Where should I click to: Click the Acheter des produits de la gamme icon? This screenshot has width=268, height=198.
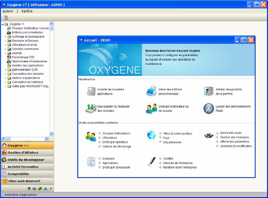[x=208, y=91]
